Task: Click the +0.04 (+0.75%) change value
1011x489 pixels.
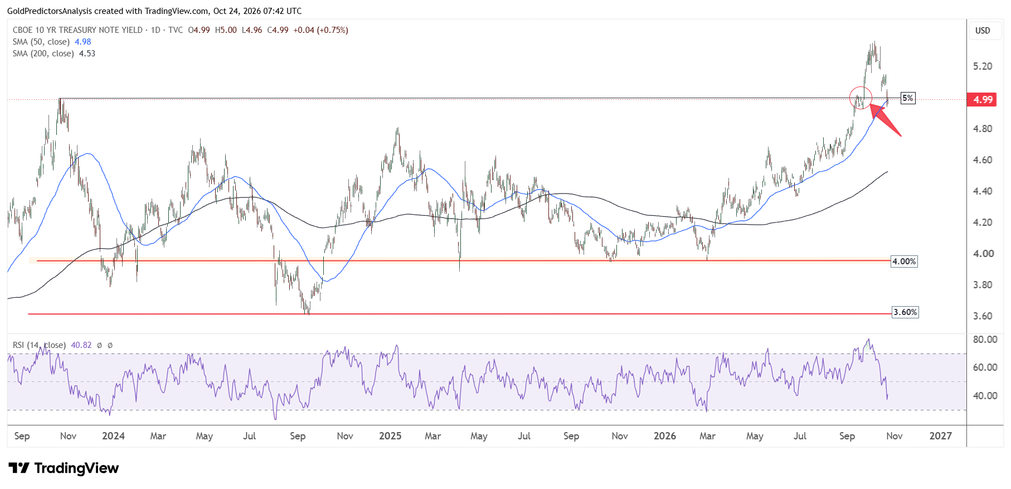Action: [320, 30]
